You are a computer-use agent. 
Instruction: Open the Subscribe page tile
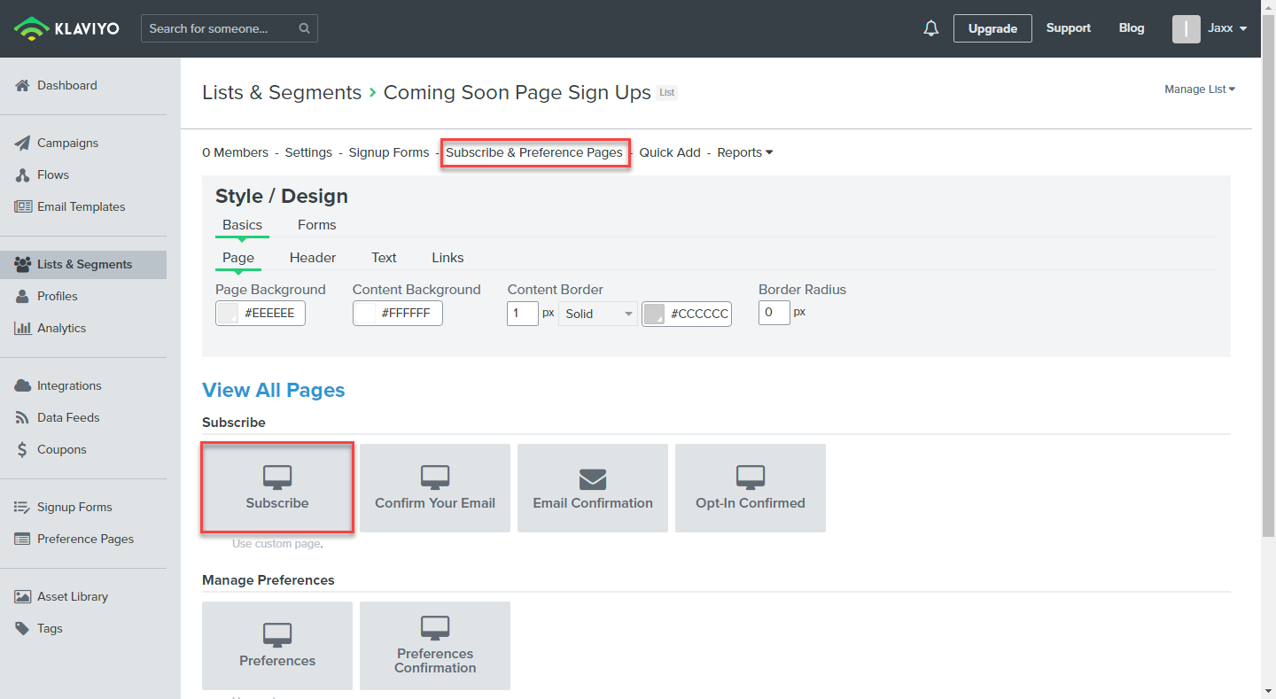pyautogui.click(x=277, y=488)
